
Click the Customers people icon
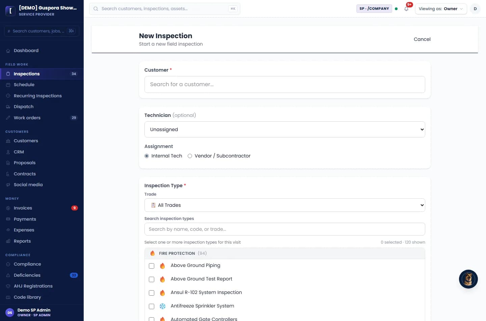pyautogui.click(x=8, y=141)
